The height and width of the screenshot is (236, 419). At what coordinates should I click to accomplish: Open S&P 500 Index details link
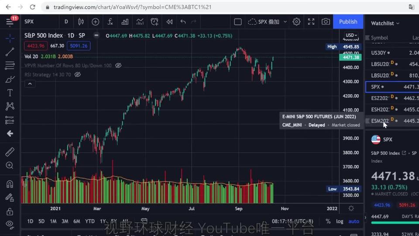click(404, 153)
